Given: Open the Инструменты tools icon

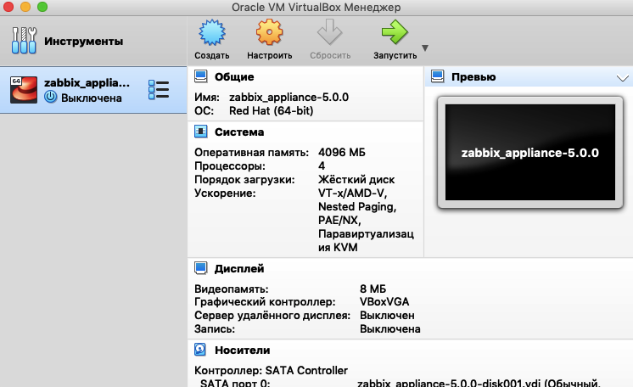Looking at the screenshot, I should coord(24,41).
